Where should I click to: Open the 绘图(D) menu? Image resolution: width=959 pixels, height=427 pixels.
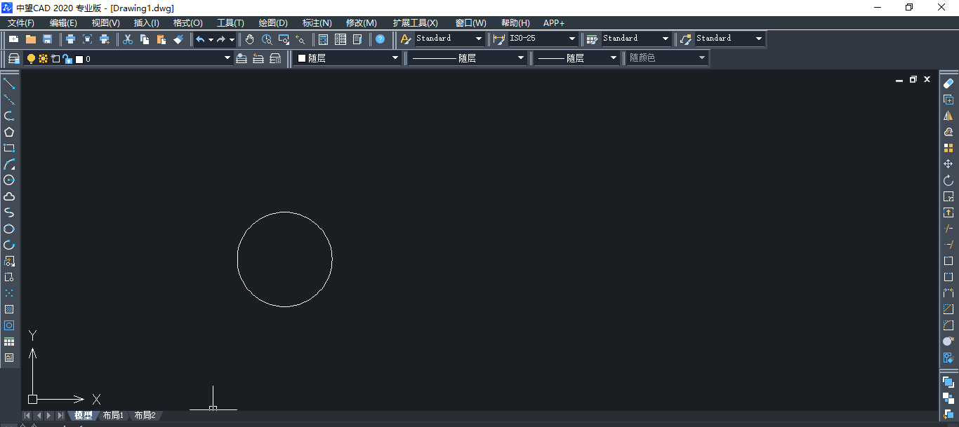273,23
